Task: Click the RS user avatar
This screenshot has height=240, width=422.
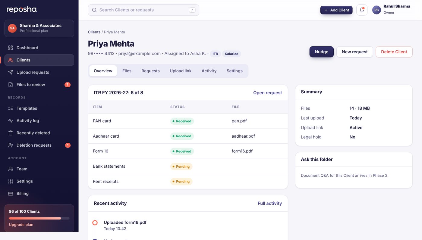Action: 376,10
